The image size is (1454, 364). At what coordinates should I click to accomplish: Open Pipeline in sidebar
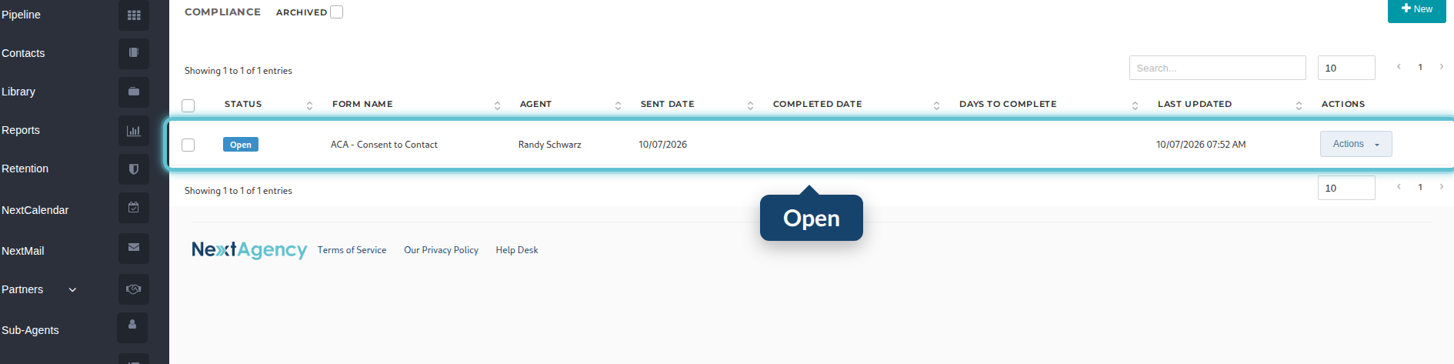[21, 15]
